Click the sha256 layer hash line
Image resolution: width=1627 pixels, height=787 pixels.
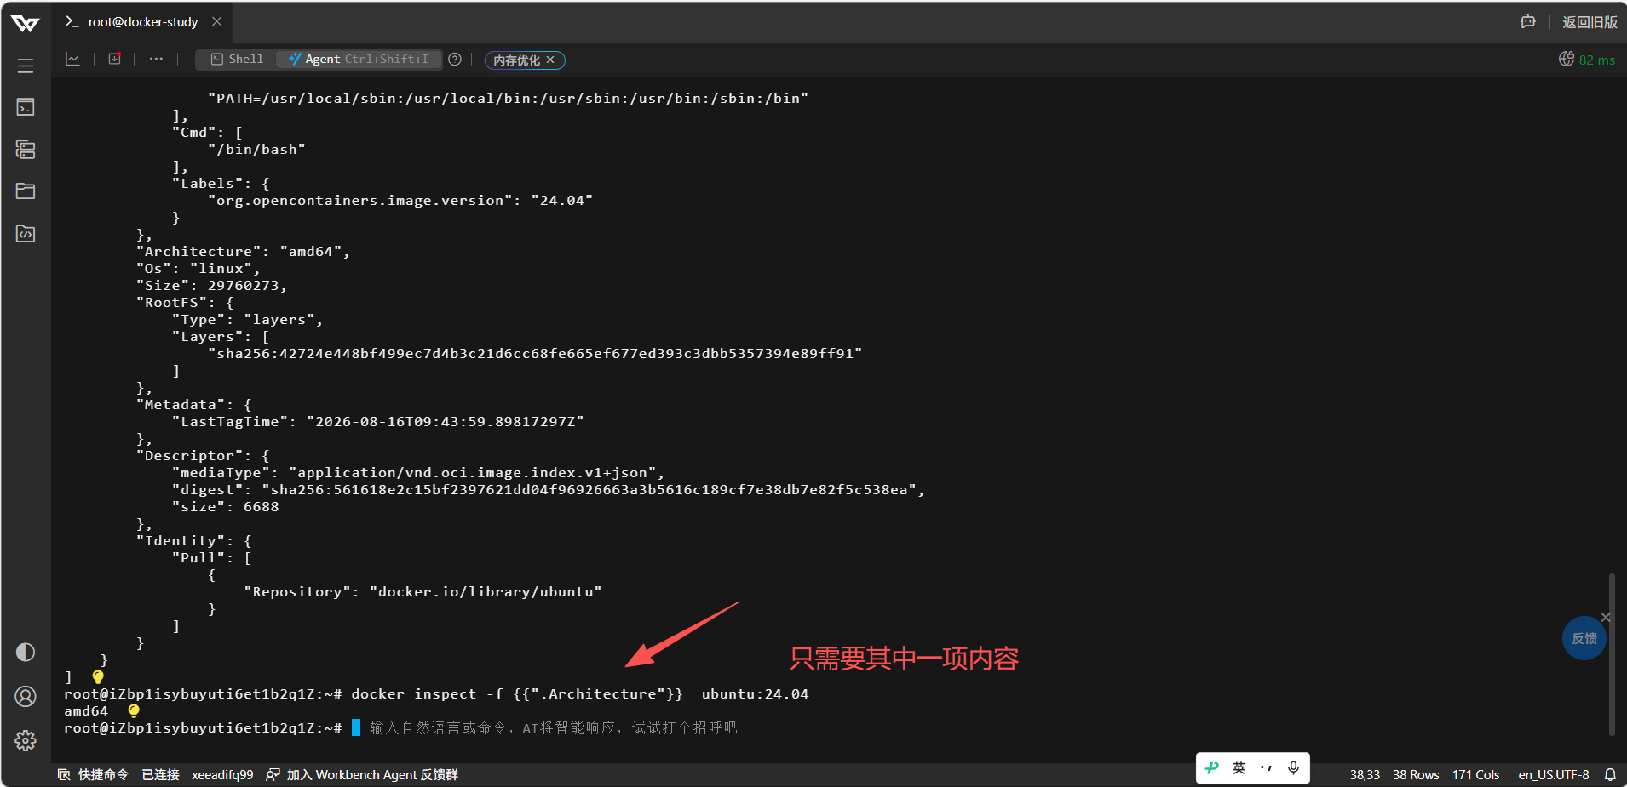pos(535,353)
